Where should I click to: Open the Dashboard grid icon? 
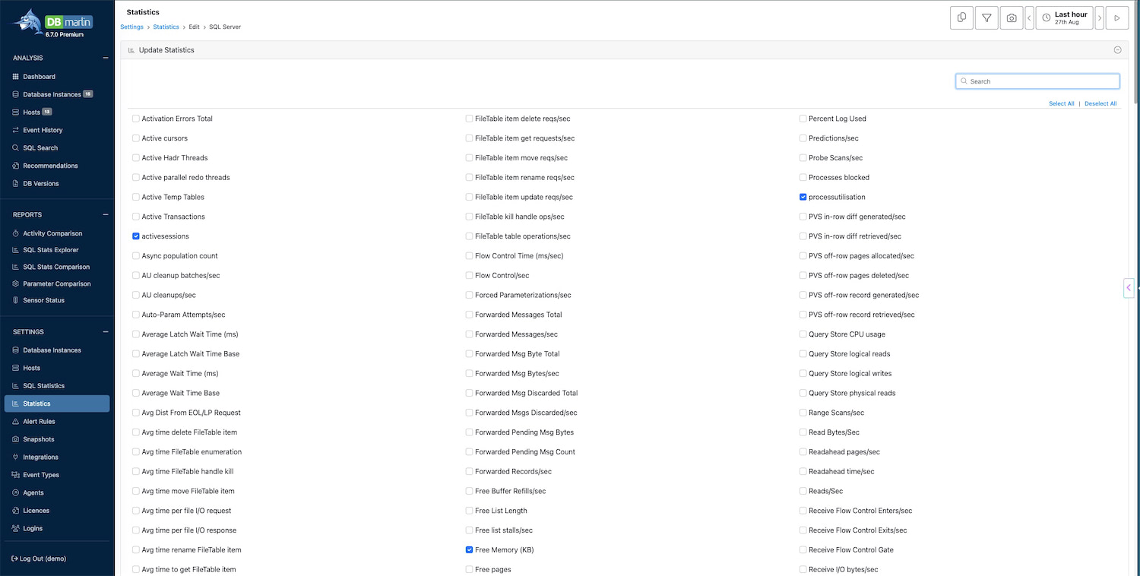[16, 77]
